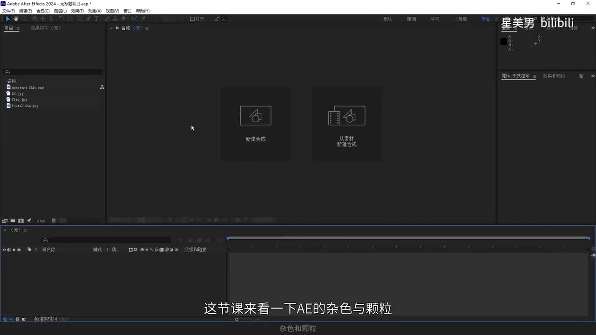
Task: Switch to the 学习 workspace
Action: (x=435, y=19)
